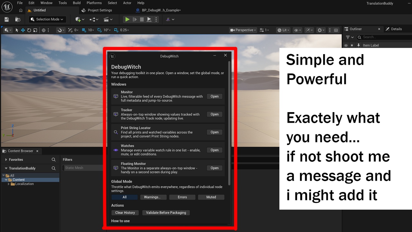Toggle the viewport layout grid icon

pyautogui.click(x=336, y=30)
